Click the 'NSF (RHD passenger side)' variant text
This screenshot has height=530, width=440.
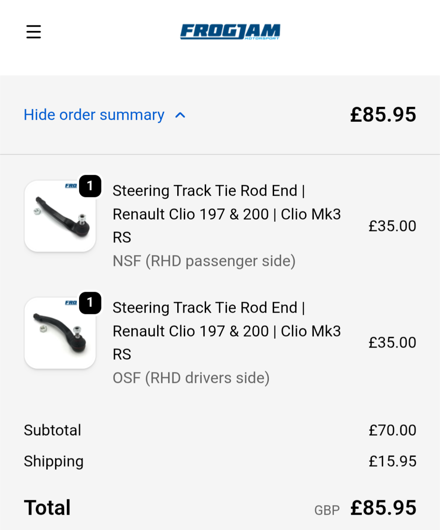204,261
